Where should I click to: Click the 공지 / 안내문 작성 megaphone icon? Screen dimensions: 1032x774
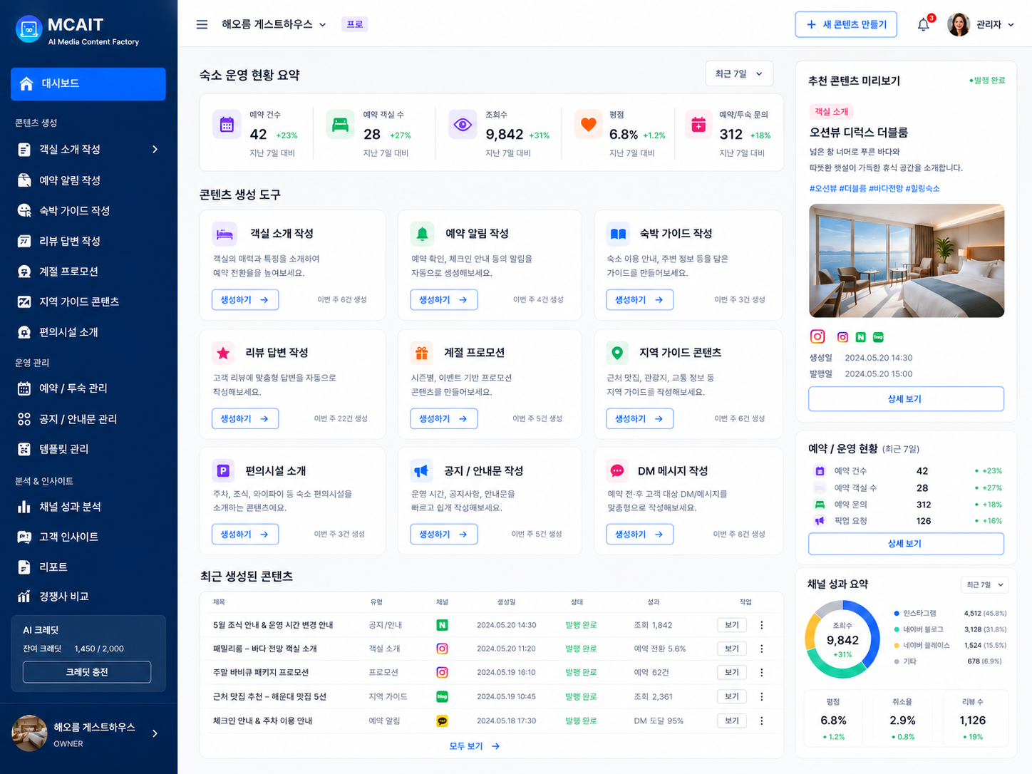click(422, 470)
